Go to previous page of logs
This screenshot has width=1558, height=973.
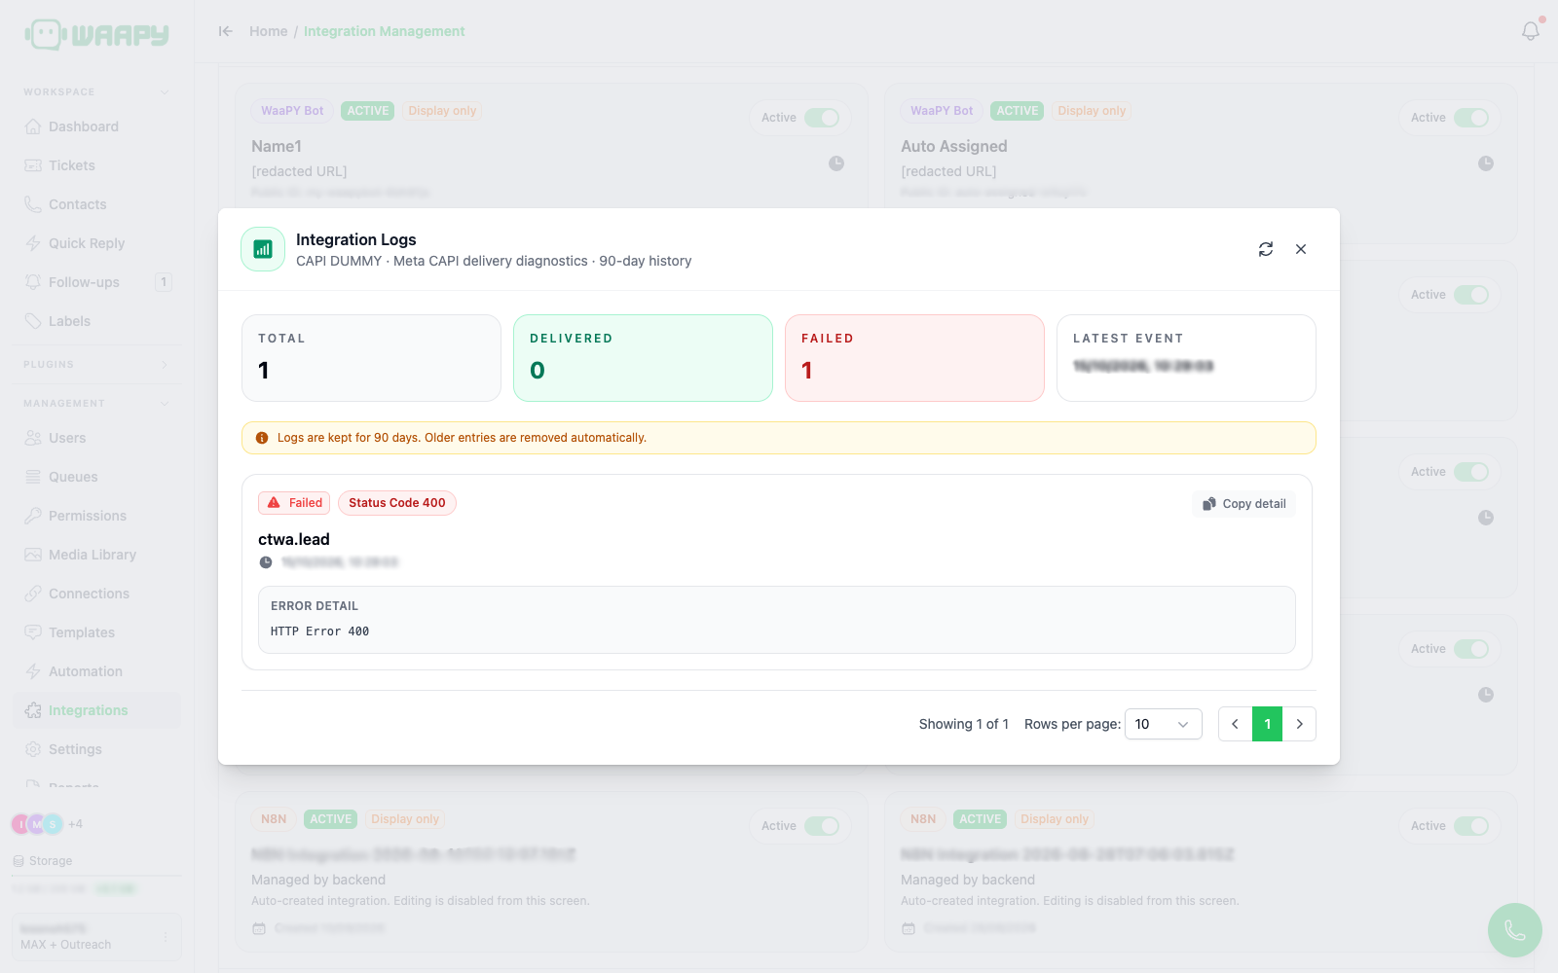1235,724
